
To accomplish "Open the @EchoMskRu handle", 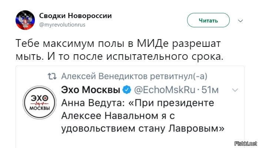I will 165,90.
